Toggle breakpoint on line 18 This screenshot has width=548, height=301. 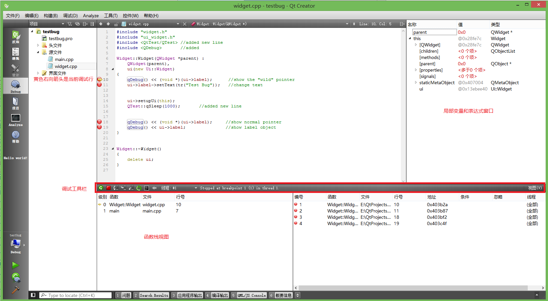pos(99,122)
